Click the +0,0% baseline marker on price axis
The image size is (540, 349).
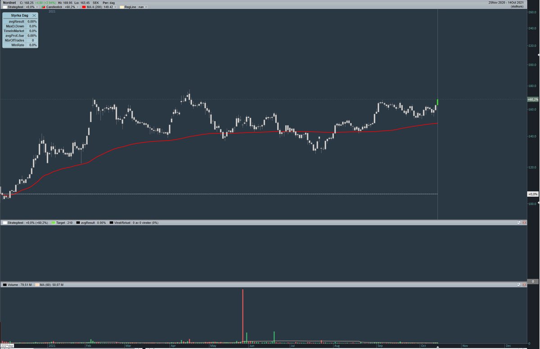(532, 194)
